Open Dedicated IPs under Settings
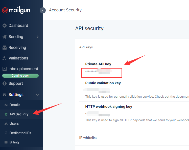 pyautogui.click(x=20, y=133)
